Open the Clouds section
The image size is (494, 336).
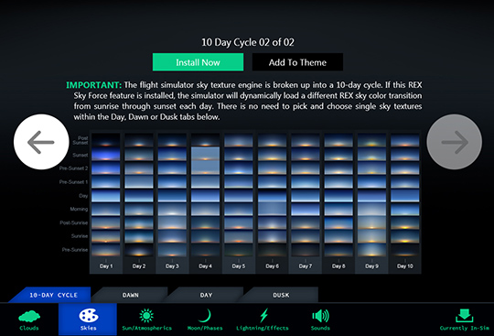[x=29, y=320]
